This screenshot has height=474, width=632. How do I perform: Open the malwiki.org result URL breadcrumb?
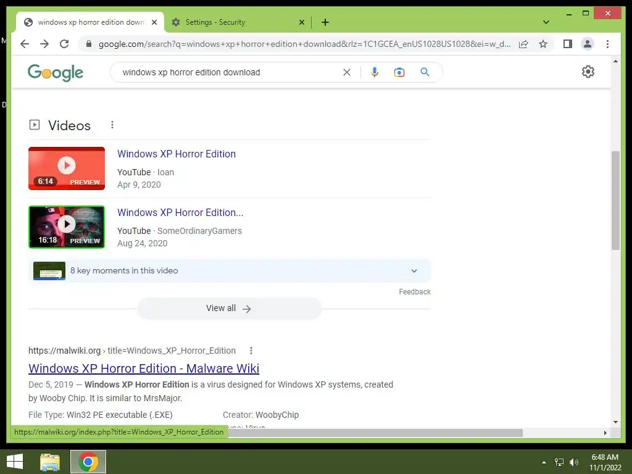(132, 351)
